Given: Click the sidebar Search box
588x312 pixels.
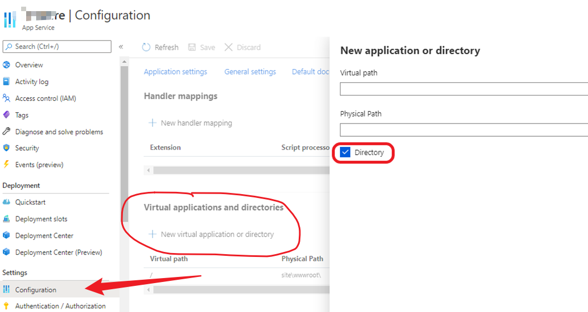Looking at the screenshot, I should [x=57, y=47].
